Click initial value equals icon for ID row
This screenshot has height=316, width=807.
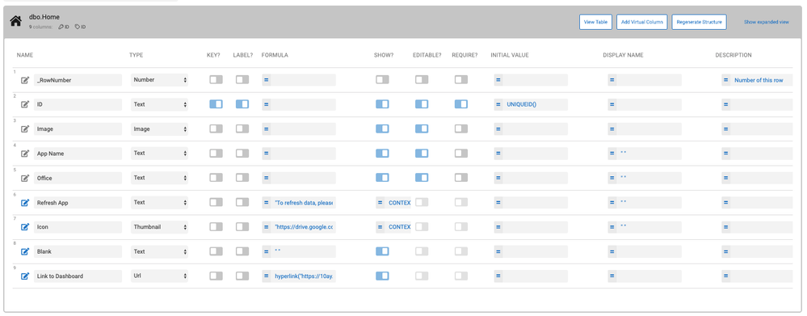click(x=498, y=104)
